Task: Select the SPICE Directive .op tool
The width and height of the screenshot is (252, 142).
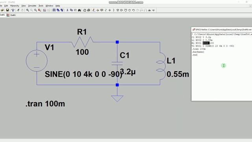Action: [154, 10]
